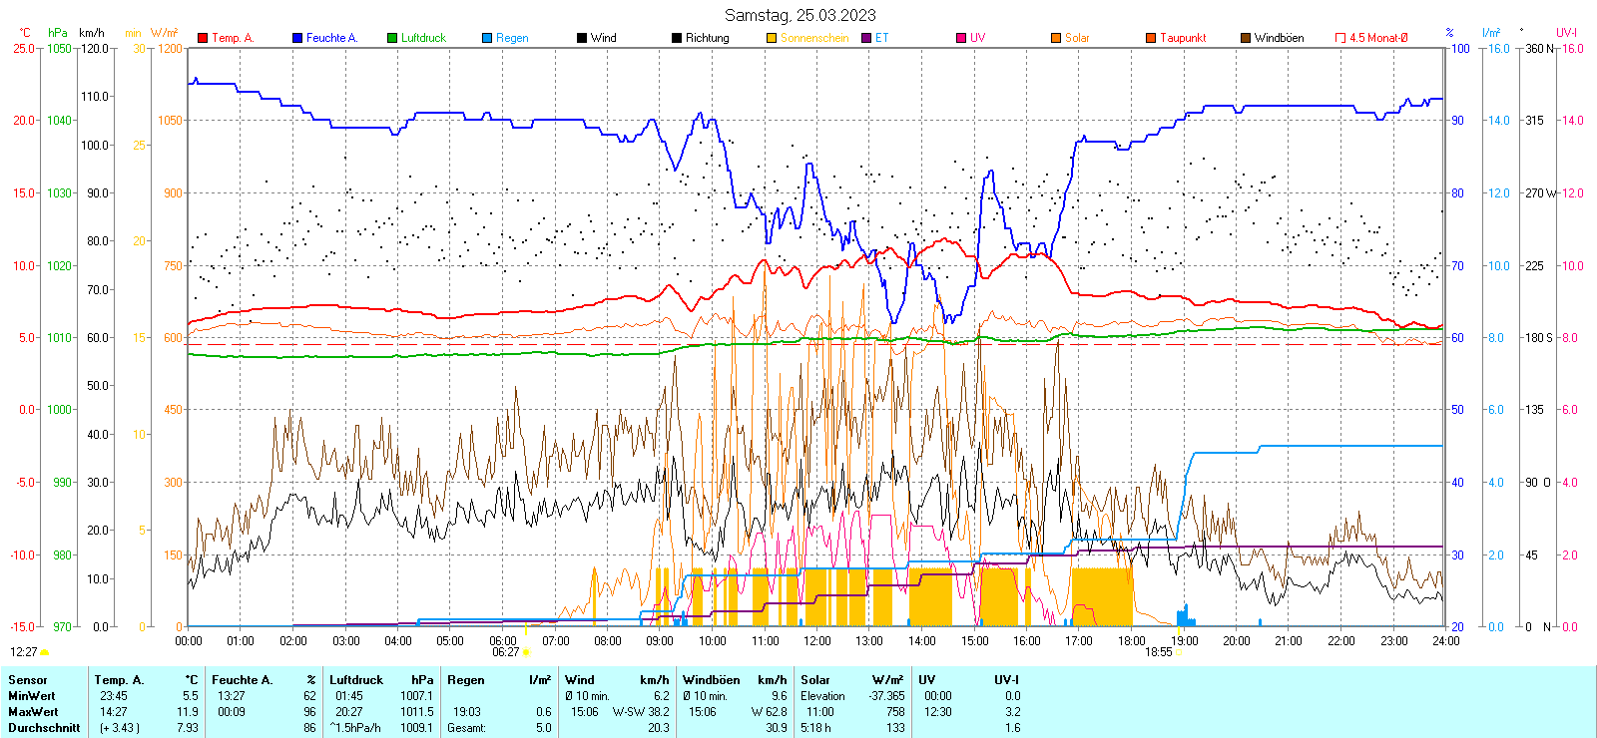The image size is (1597, 738).
Task: Click the purple ET legend square
Action: coord(866,38)
